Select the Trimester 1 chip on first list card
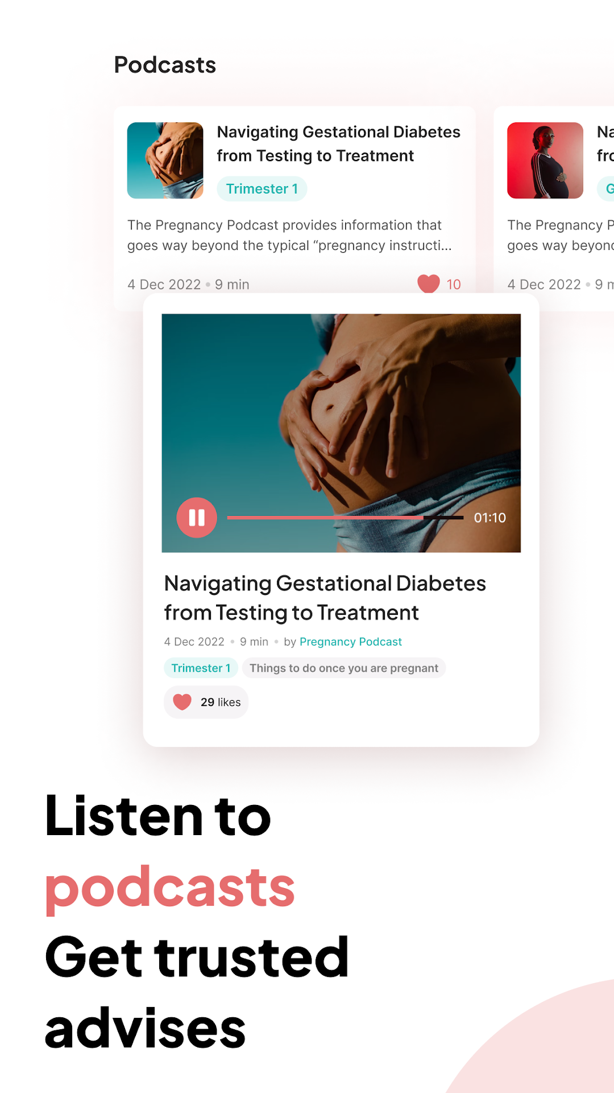 point(262,188)
